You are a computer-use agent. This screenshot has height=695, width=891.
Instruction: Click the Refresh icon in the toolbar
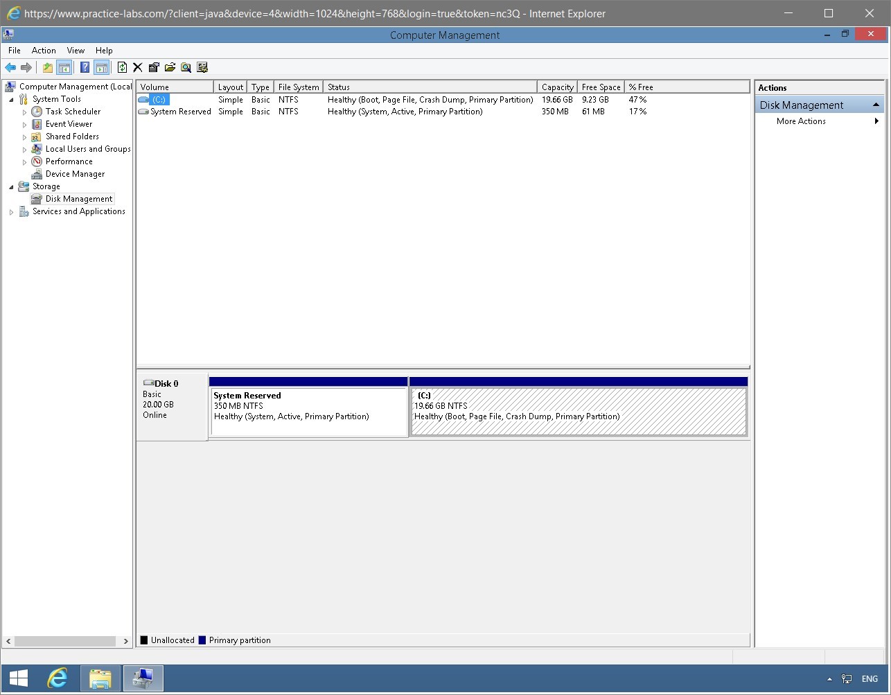click(x=122, y=67)
